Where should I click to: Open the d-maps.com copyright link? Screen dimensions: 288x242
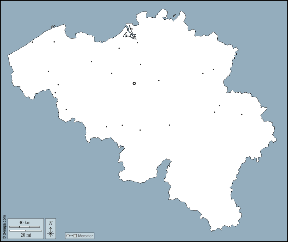(4, 227)
